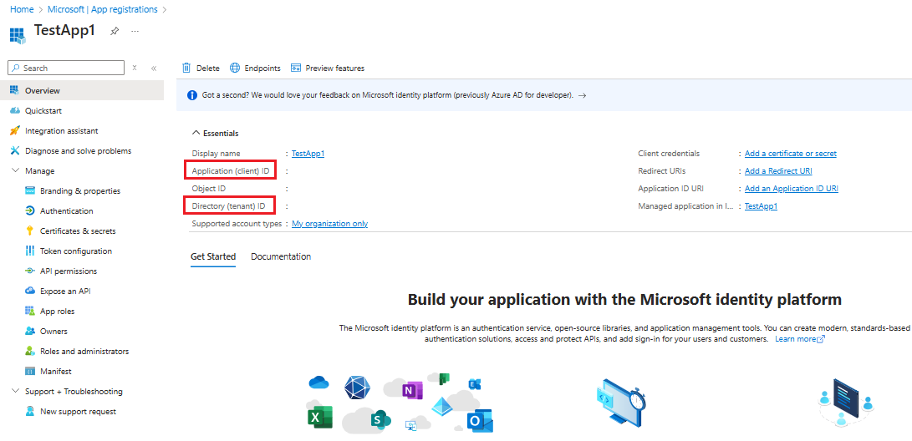912x441 pixels.
Task: Click the Owners people icon
Action: pos(30,332)
